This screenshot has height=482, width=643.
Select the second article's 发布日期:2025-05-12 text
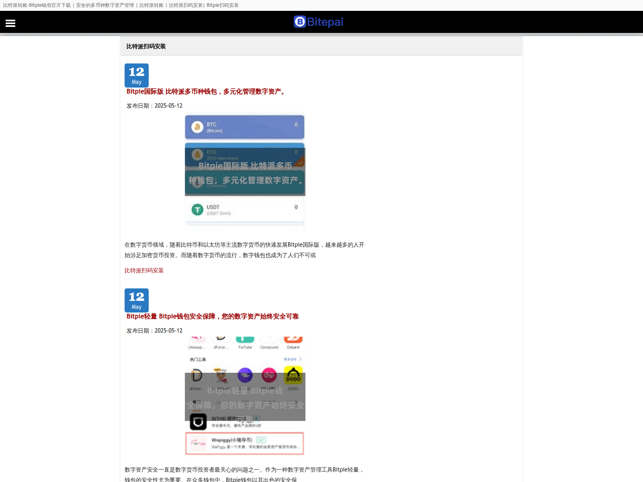click(x=154, y=331)
